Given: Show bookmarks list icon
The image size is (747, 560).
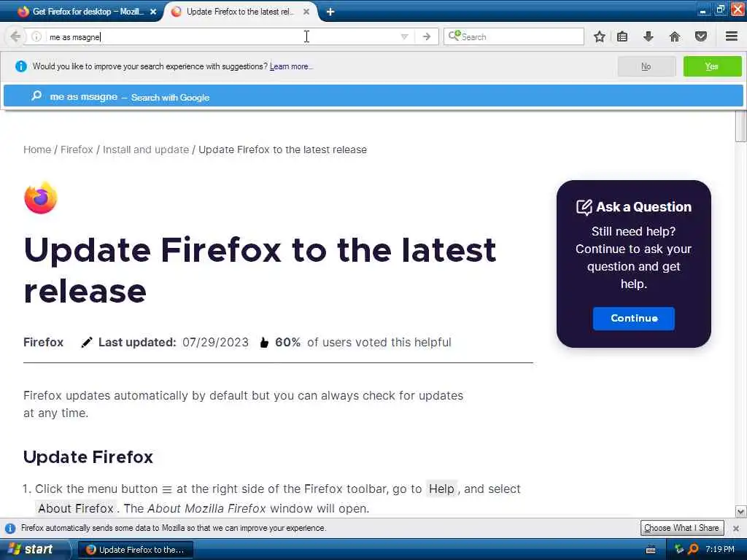Looking at the screenshot, I should click(x=622, y=36).
